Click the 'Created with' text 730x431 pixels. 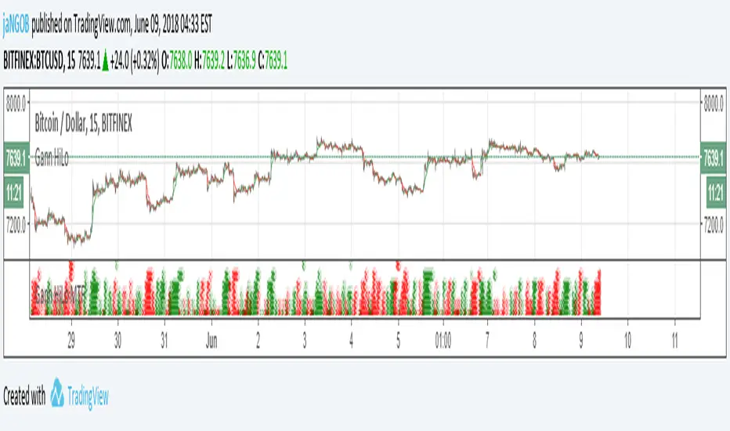pos(25,397)
